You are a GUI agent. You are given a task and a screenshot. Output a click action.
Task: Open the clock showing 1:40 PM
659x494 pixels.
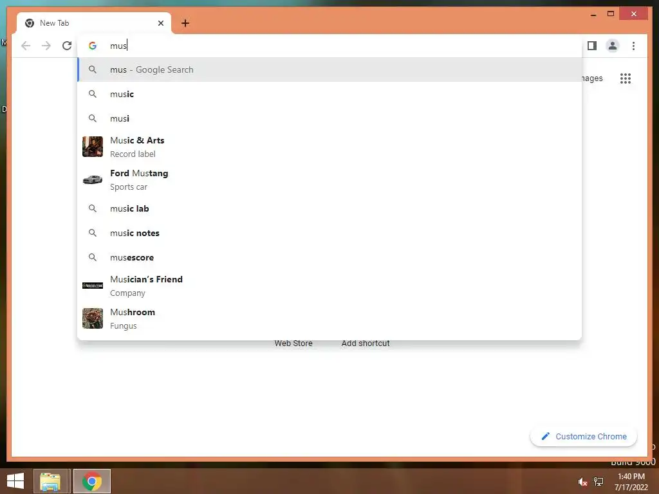631,482
